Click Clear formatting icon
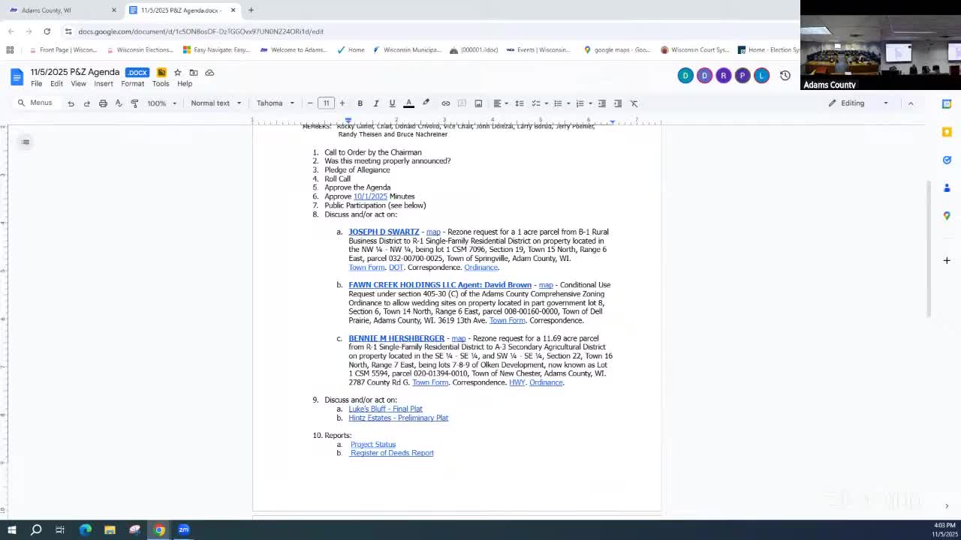 click(634, 103)
